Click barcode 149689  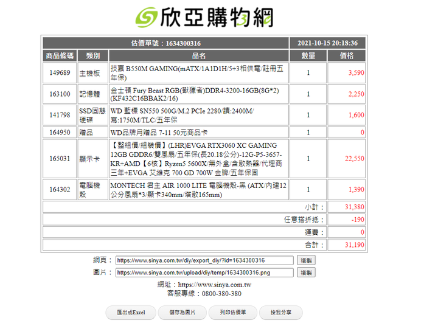pyautogui.click(x=60, y=72)
